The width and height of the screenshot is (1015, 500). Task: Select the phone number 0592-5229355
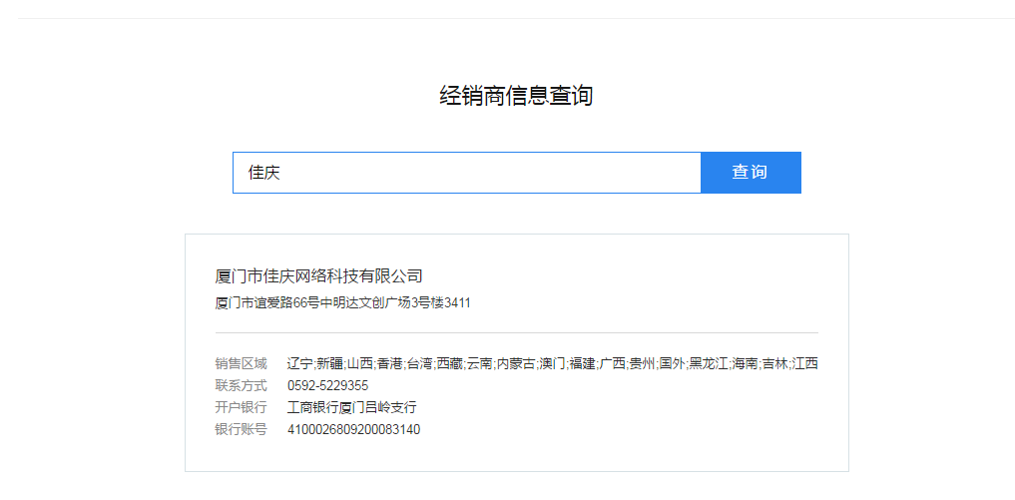pos(327,385)
